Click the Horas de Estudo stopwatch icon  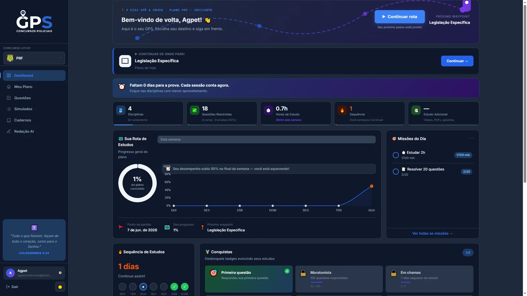pyautogui.click(x=268, y=110)
